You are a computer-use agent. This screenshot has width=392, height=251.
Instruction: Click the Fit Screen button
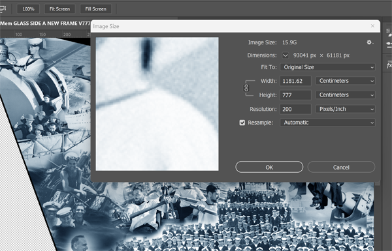[59, 9]
